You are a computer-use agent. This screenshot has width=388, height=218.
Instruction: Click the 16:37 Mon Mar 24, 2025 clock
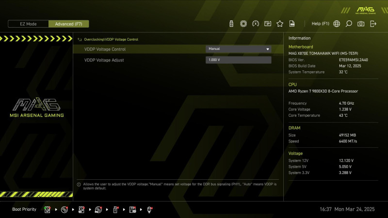347,209
